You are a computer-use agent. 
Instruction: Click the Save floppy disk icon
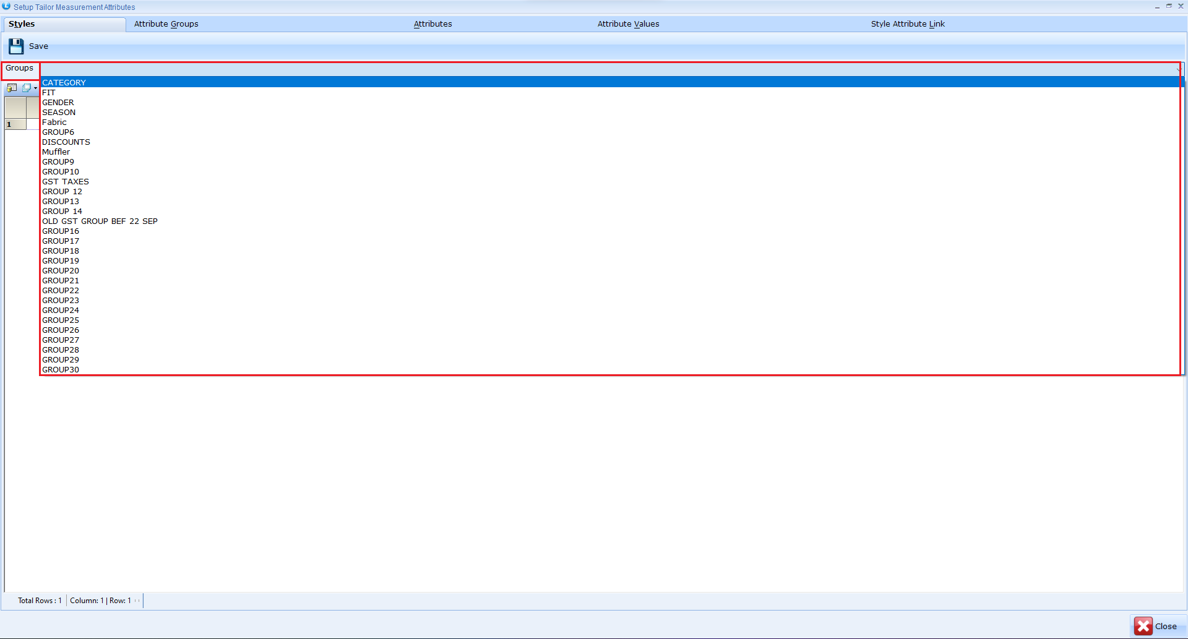tap(16, 46)
